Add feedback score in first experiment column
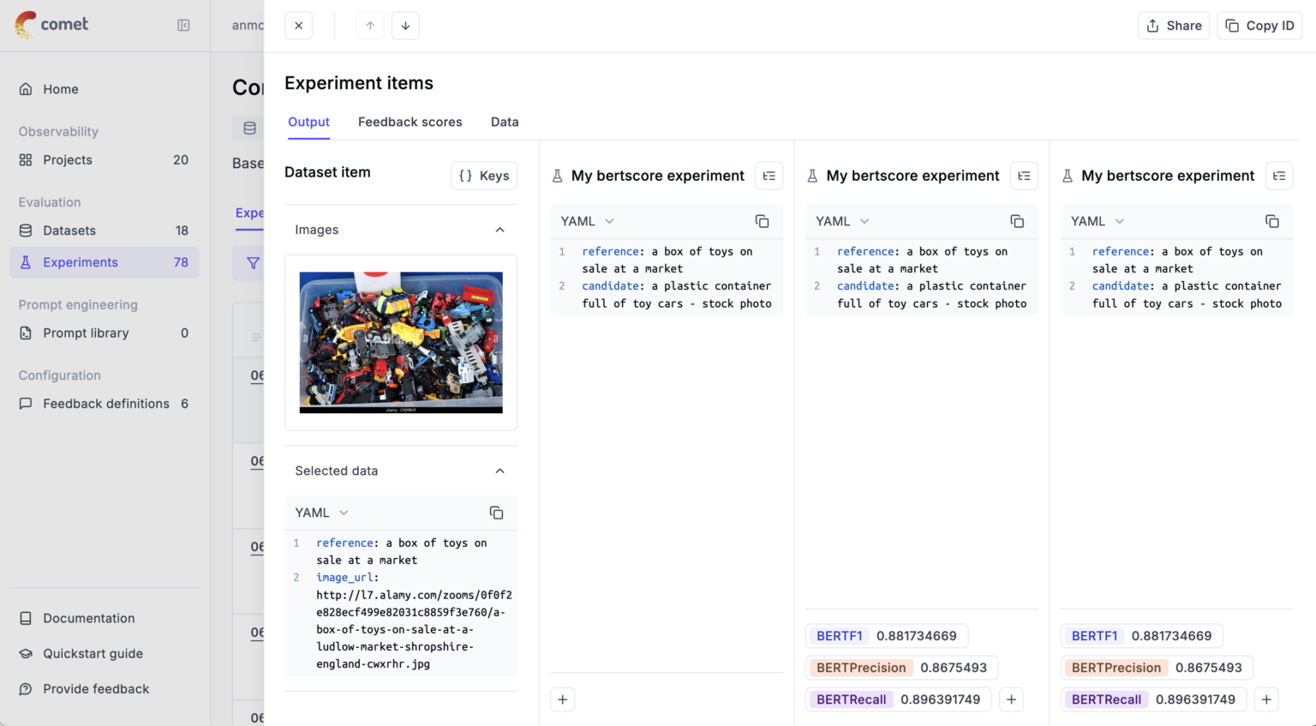This screenshot has width=1316, height=726. pyautogui.click(x=562, y=699)
